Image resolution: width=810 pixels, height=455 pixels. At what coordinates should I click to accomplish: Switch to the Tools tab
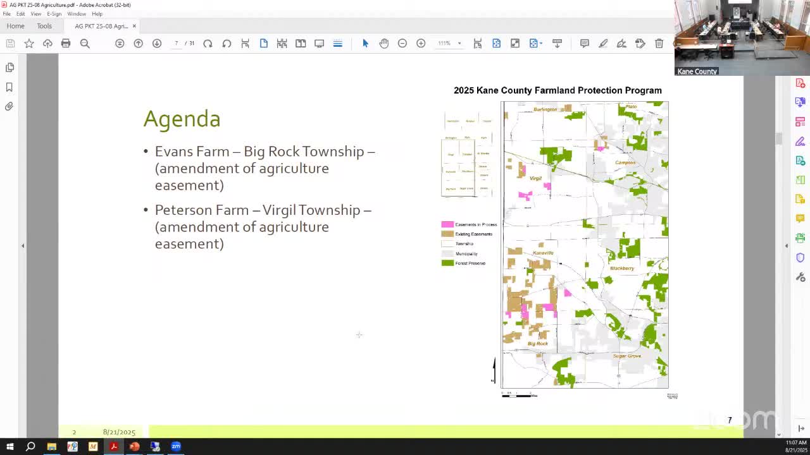pos(44,26)
